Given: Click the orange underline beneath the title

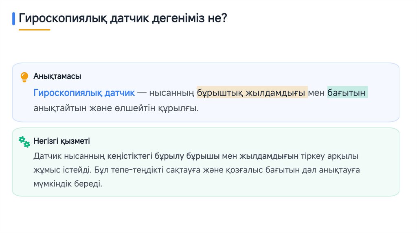Looking at the screenshot, I should click(x=34, y=30).
